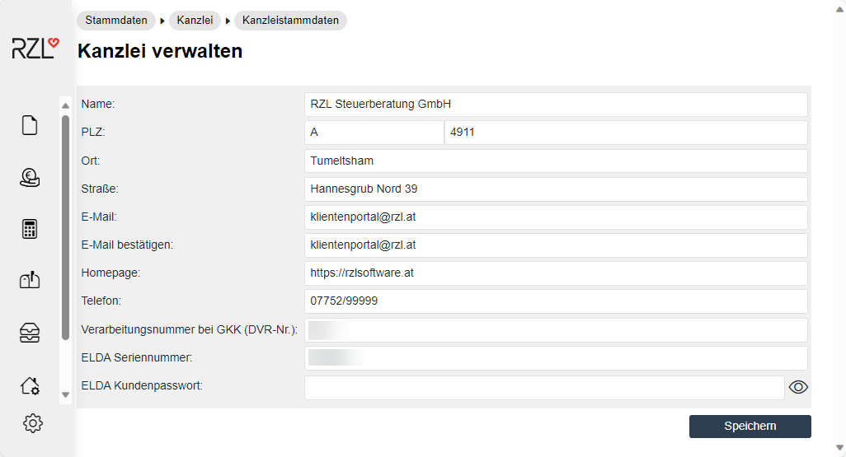Focus the ELDA Kundenpasswort field

point(543,388)
